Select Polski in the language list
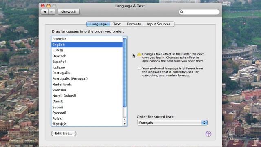This screenshot has height=147, width=261. (x=87, y=118)
